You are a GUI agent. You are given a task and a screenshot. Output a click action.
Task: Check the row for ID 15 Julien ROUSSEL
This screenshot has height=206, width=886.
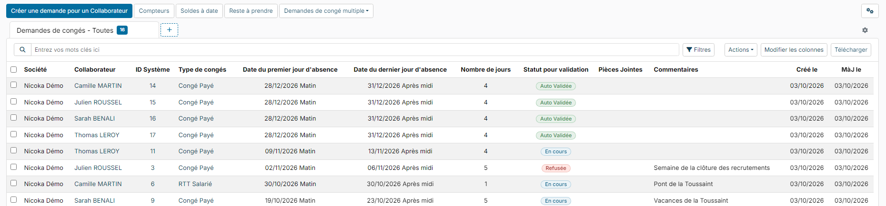(14, 102)
